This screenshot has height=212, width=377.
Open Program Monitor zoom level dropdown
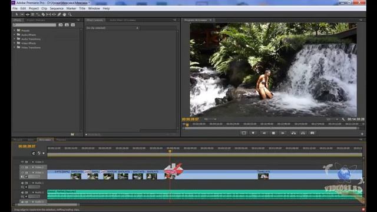coord(210,119)
